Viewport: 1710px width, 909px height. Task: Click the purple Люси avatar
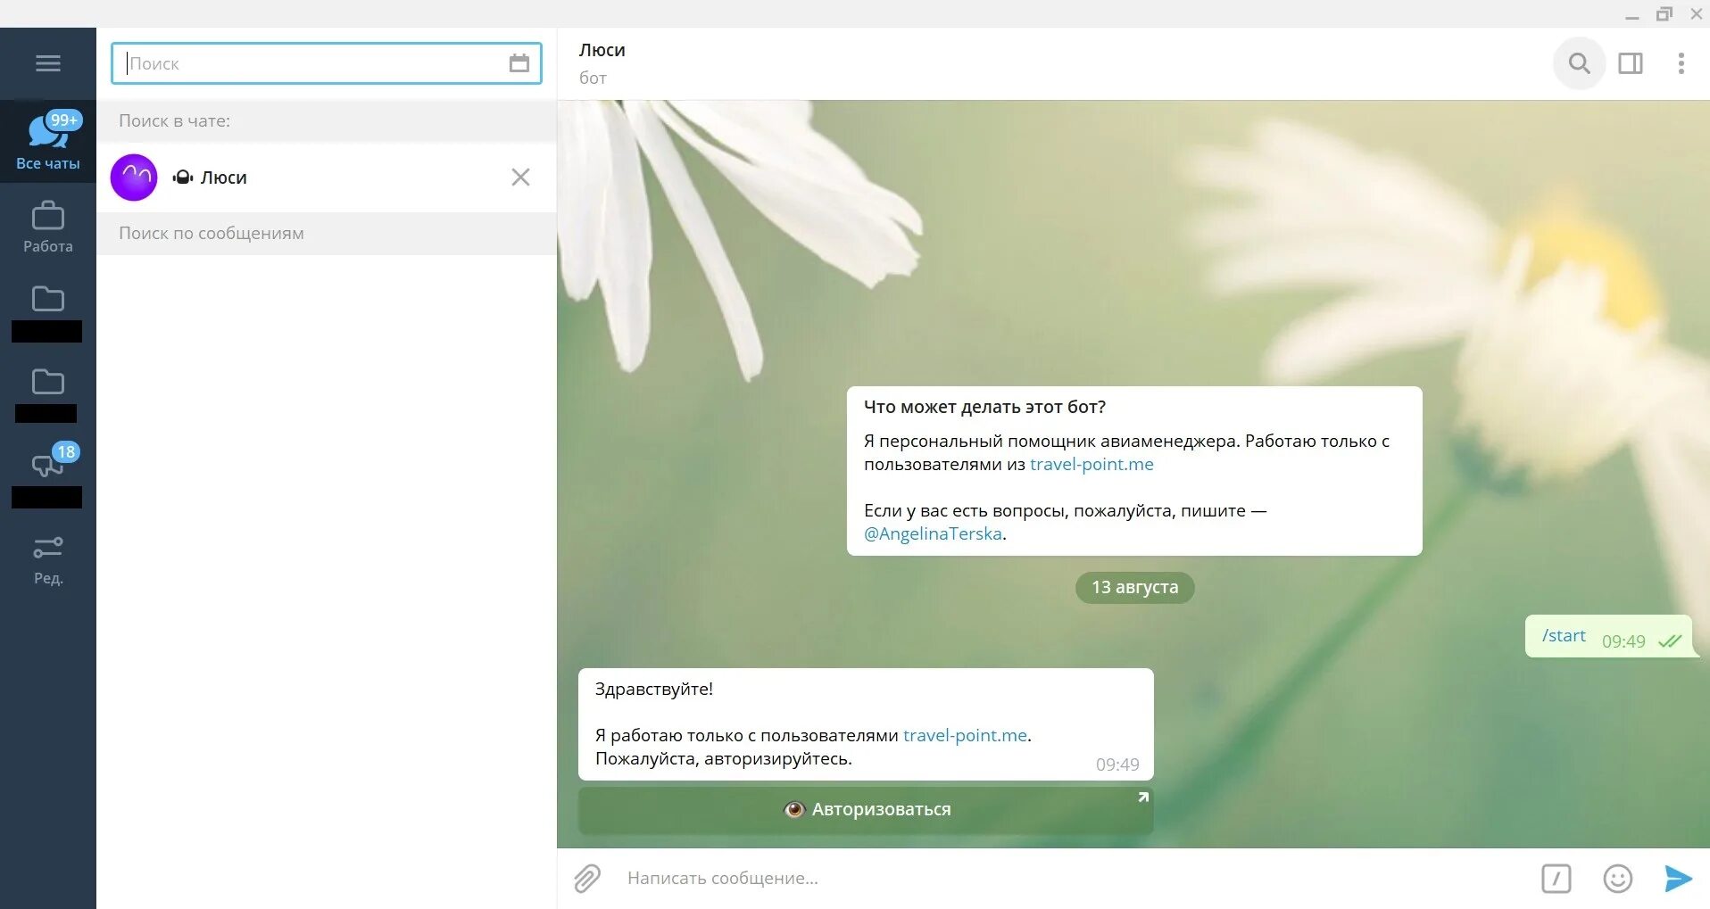point(134,178)
